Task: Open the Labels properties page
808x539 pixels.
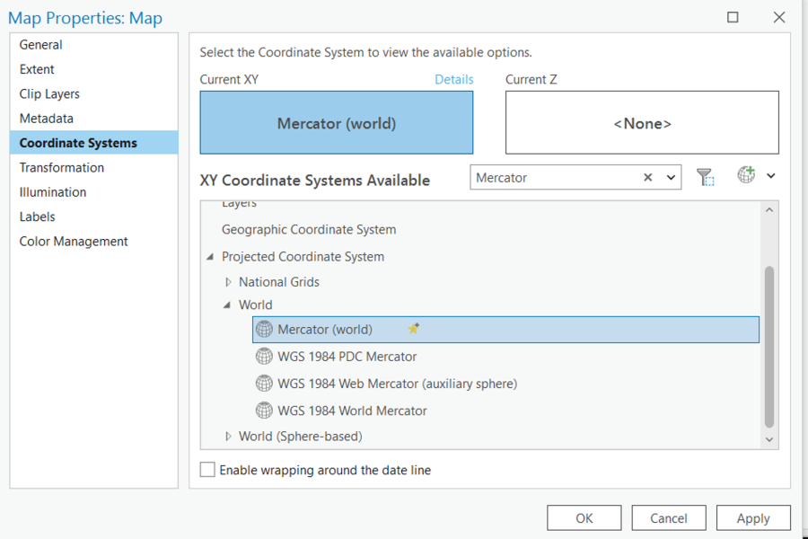Action: point(37,216)
